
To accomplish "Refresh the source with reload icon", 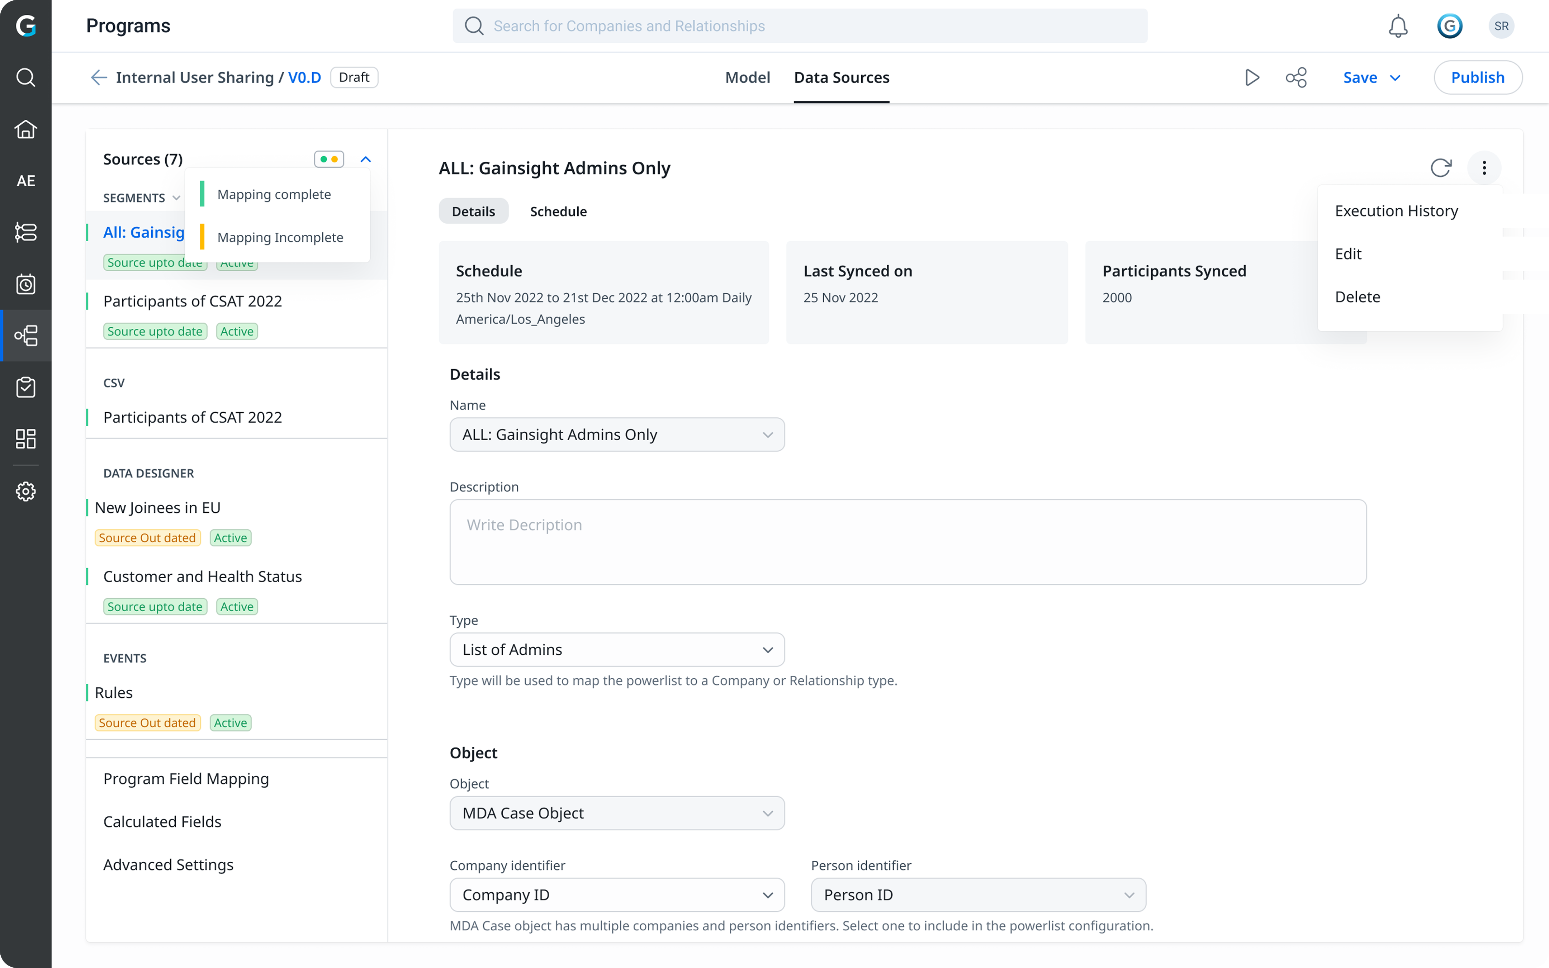I will [1441, 168].
